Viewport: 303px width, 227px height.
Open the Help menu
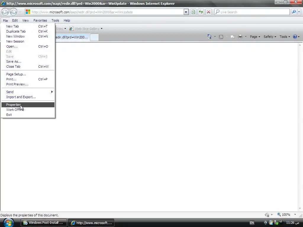[67, 20]
